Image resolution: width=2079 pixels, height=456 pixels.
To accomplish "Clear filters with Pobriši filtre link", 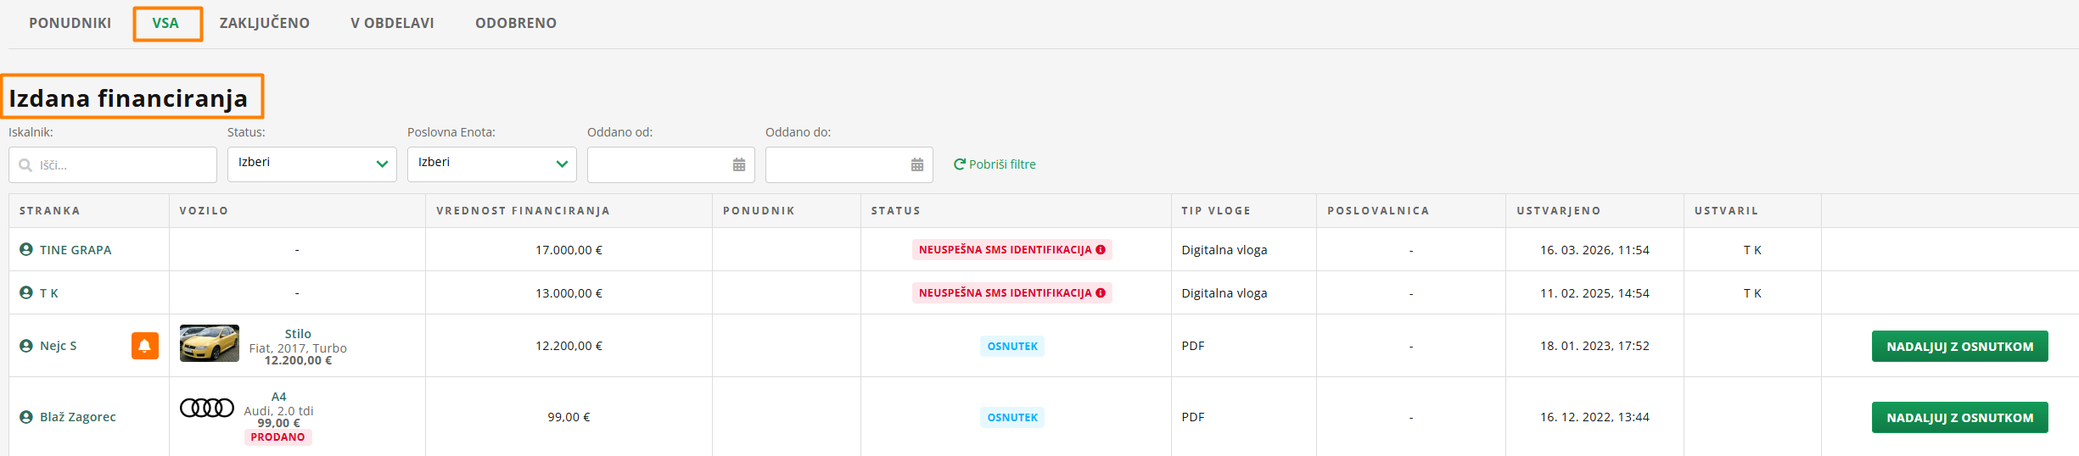I will pyautogui.click(x=1002, y=164).
